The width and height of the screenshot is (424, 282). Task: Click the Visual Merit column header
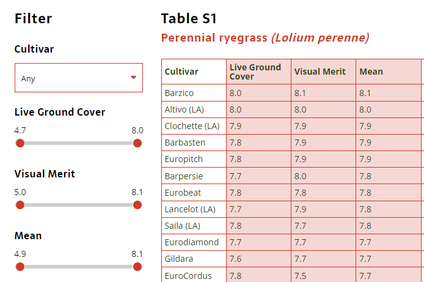click(x=323, y=72)
